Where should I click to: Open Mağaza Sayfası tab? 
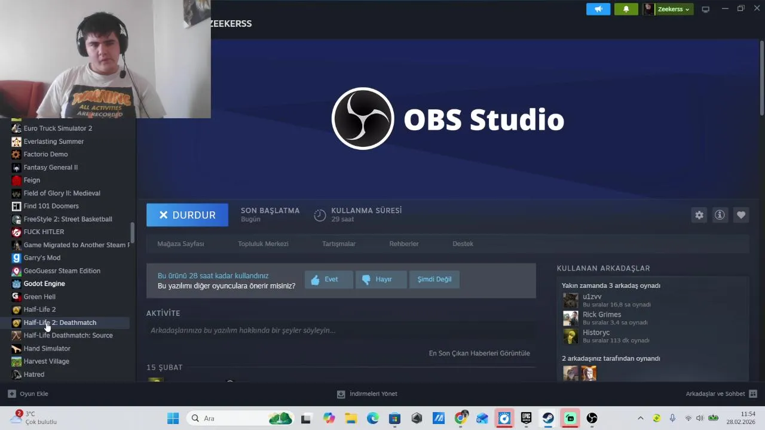(180, 244)
